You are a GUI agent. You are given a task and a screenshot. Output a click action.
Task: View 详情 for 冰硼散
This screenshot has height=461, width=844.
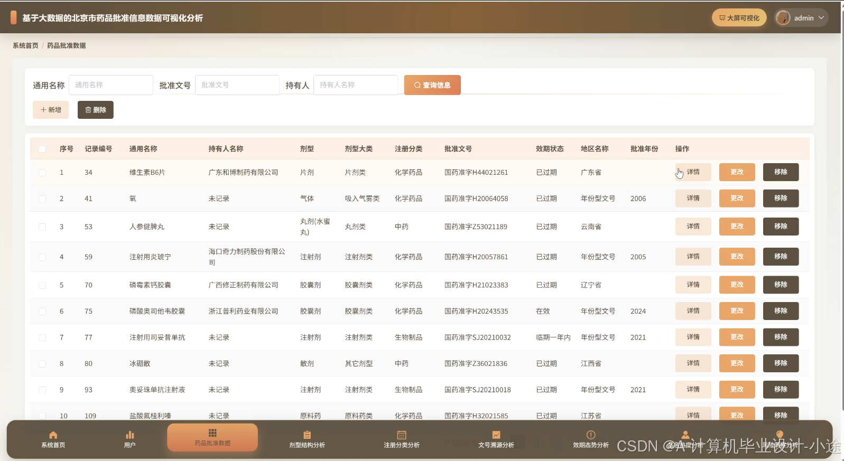pyautogui.click(x=693, y=363)
